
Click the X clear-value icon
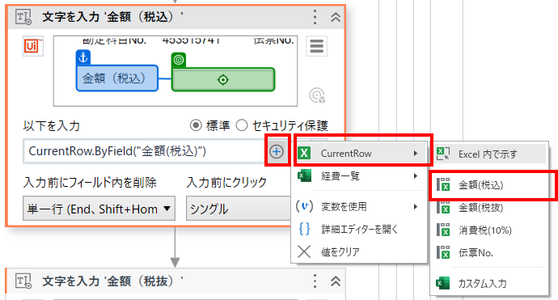click(x=304, y=251)
